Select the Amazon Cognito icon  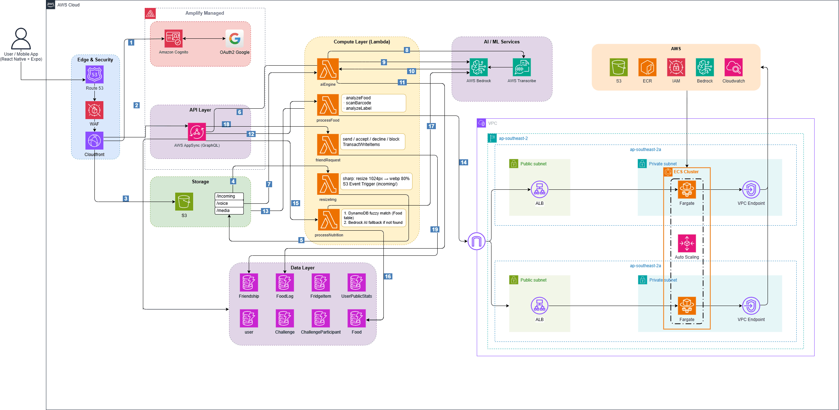[x=173, y=38]
